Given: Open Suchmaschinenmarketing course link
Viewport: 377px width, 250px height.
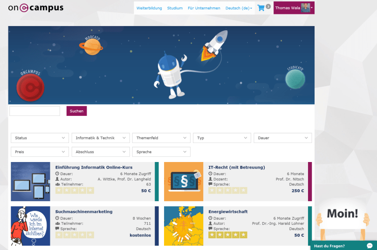Looking at the screenshot, I should click(84, 211).
